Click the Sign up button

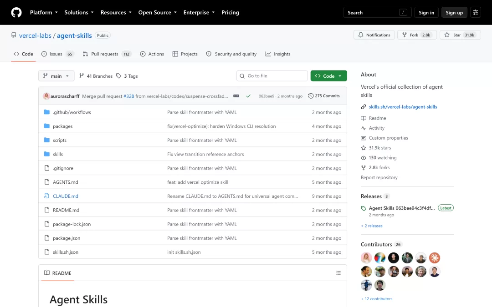coord(454,13)
